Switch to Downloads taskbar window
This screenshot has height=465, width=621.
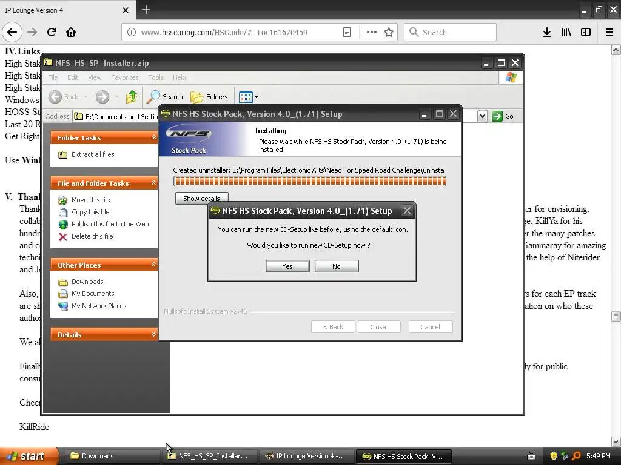(x=112, y=456)
